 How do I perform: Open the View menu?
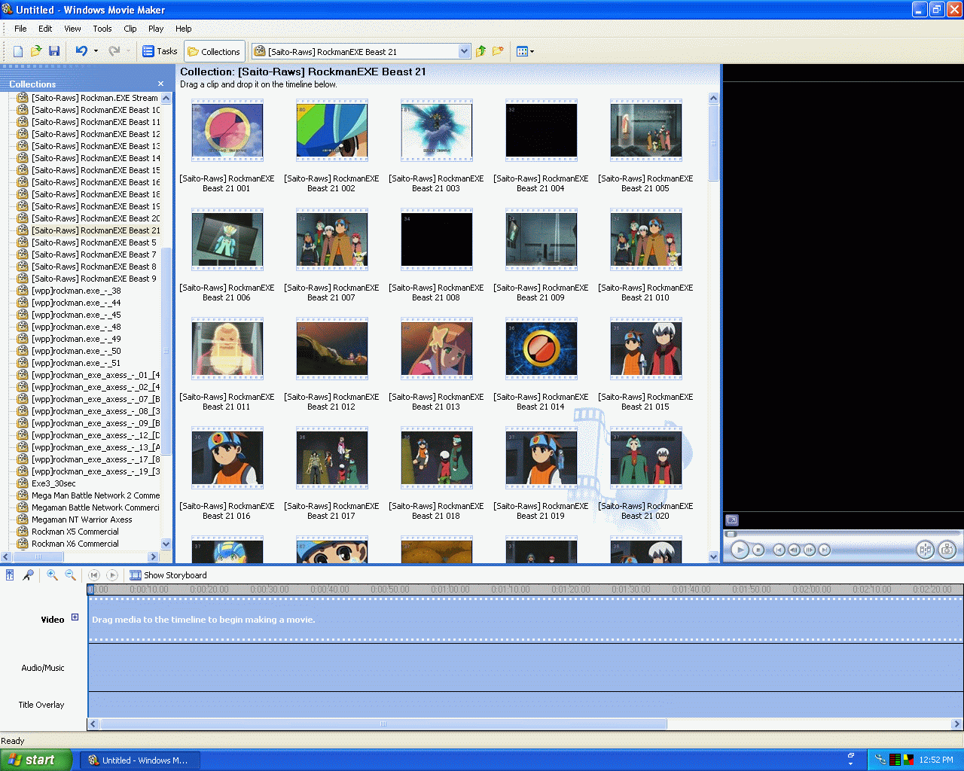point(72,29)
